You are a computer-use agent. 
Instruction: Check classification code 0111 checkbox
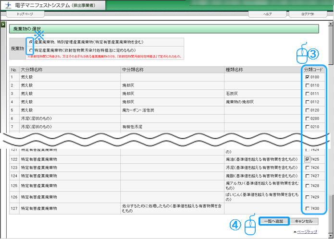coord(308,94)
